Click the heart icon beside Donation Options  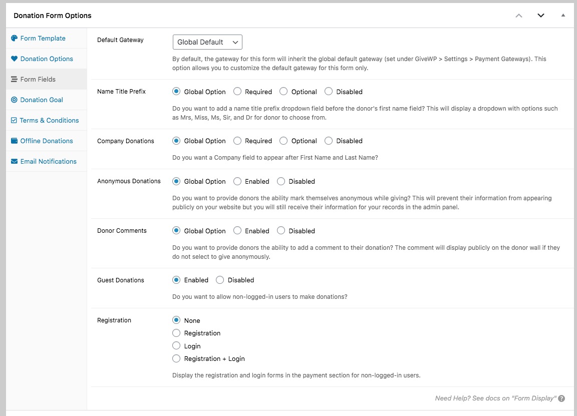[14, 59]
